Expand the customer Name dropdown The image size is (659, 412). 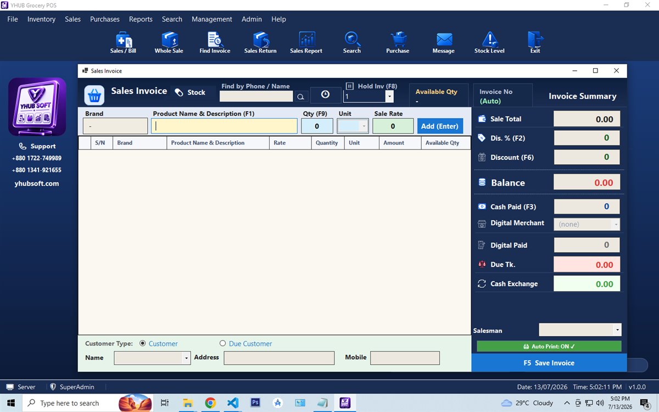[x=187, y=358]
